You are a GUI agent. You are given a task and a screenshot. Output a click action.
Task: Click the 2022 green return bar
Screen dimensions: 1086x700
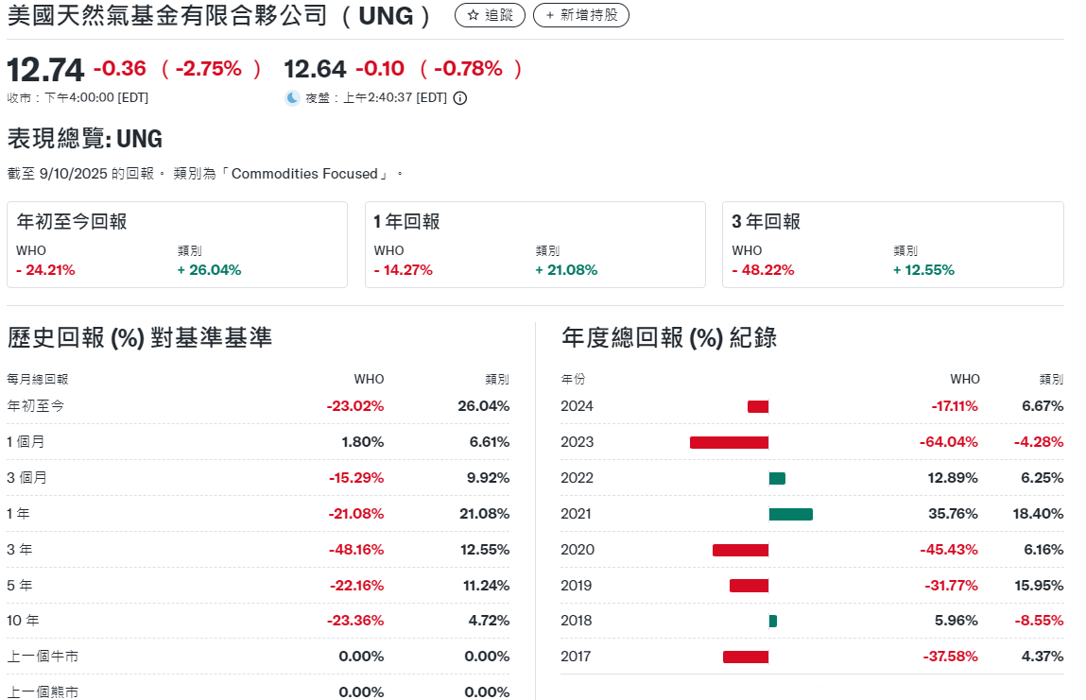pyautogui.click(x=777, y=478)
